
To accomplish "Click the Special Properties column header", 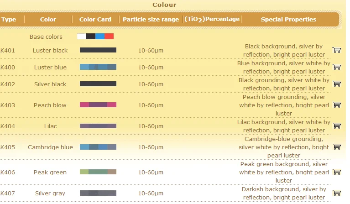I will 288,20.
